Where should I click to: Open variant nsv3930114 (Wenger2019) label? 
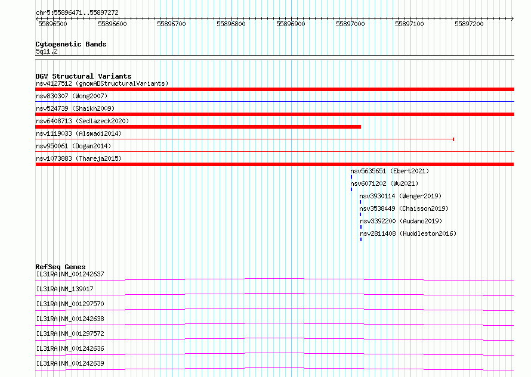400,196
